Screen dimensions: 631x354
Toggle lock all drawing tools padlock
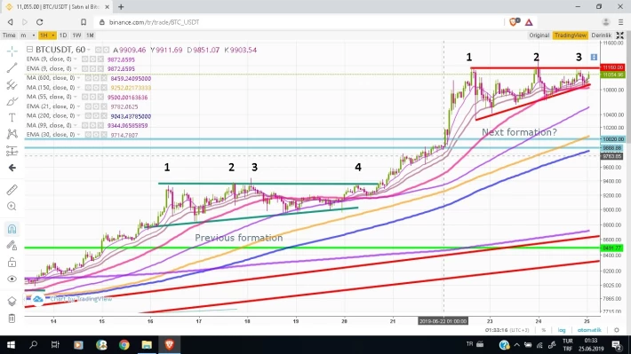click(12, 263)
